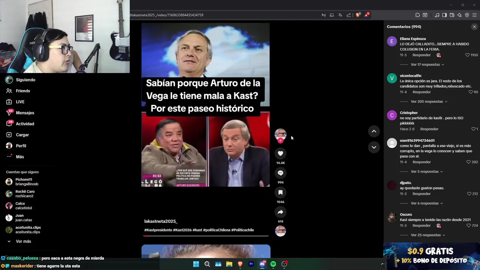Reply to vicentecalfin's comment
The image size is (480, 270).
pos(421,92)
